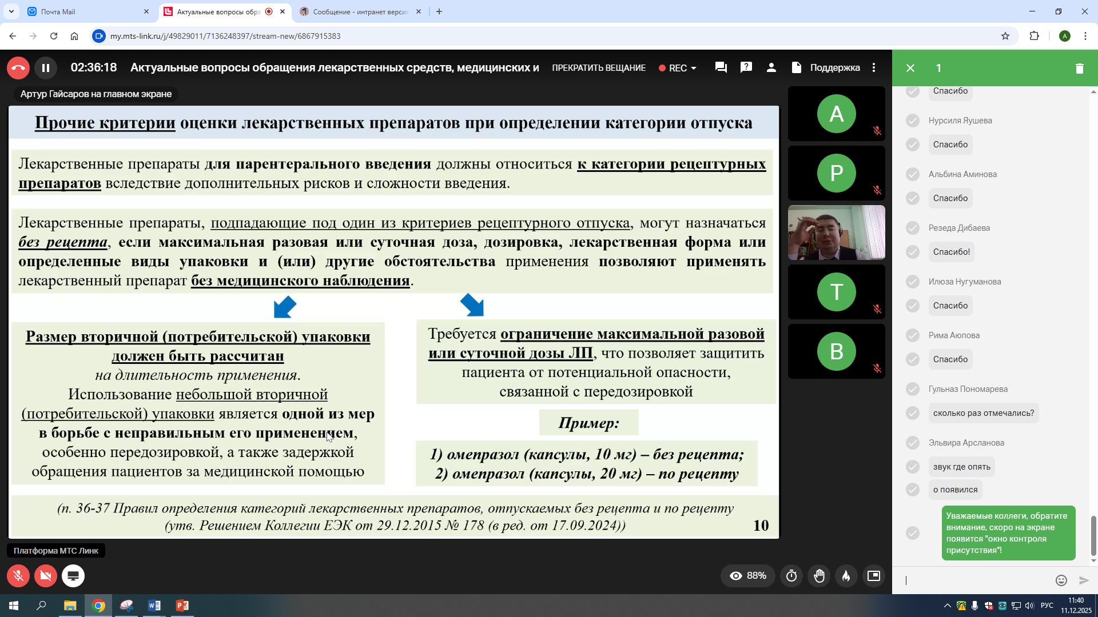Screen dimensions: 1098x617
Task: Unmute the microphone toggle
Action: click(x=18, y=576)
